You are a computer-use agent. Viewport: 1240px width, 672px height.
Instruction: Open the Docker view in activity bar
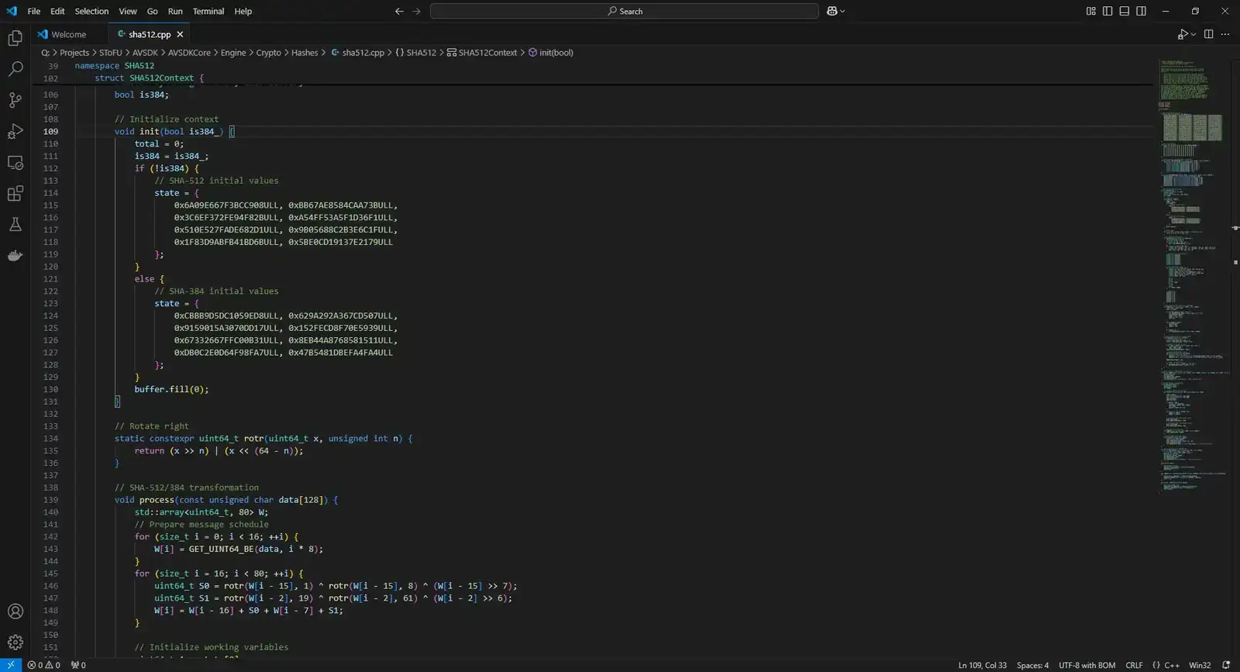point(15,256)
